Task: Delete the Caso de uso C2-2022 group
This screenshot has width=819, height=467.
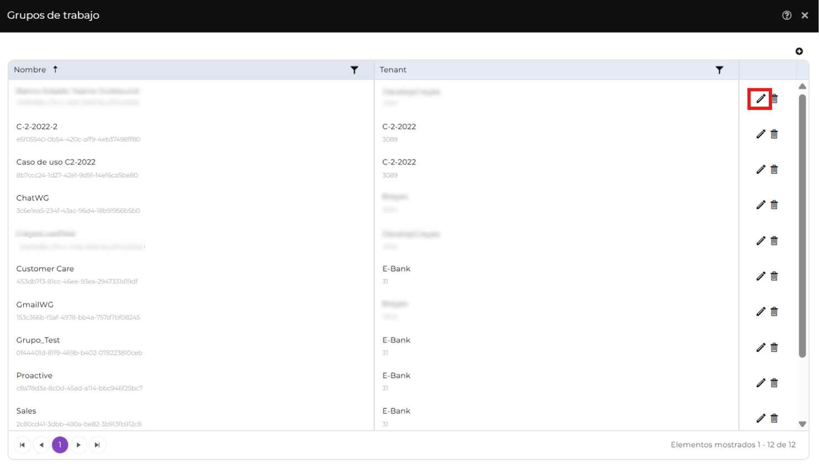Action: 774,169
